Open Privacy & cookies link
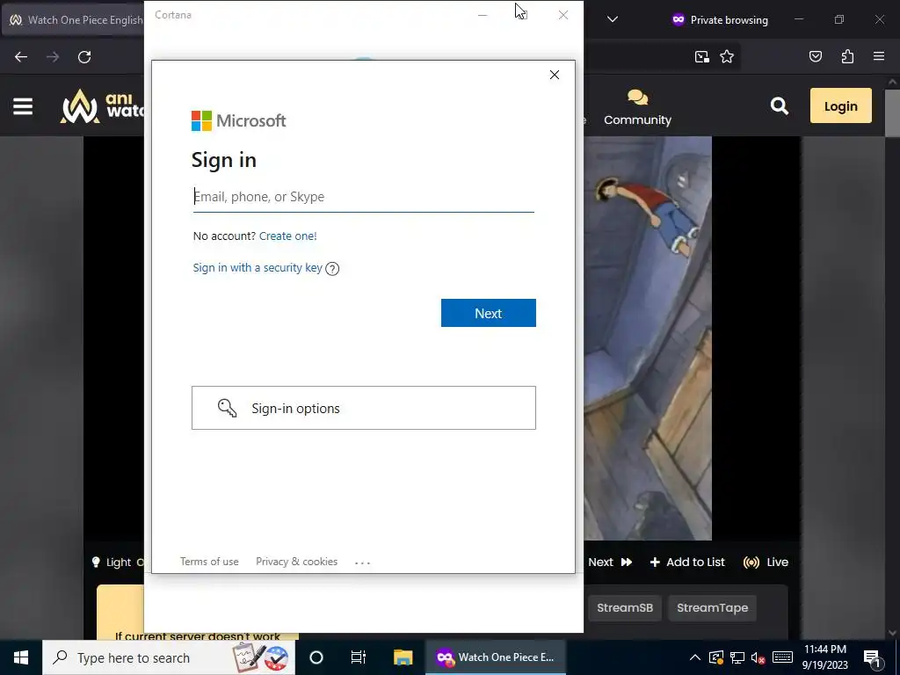 pos(297,562)
